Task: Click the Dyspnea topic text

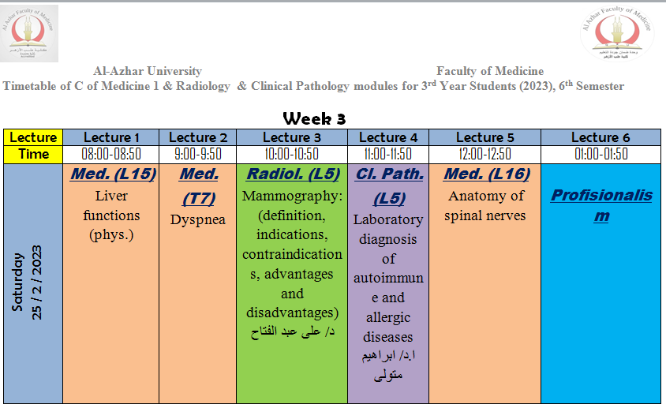Action: coord(197,219)
